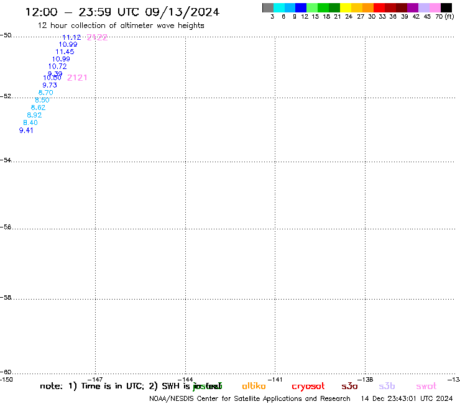Pick the lavender swatch in the color legend
This screenshot has height=404, width=460.
click(423, 7)
